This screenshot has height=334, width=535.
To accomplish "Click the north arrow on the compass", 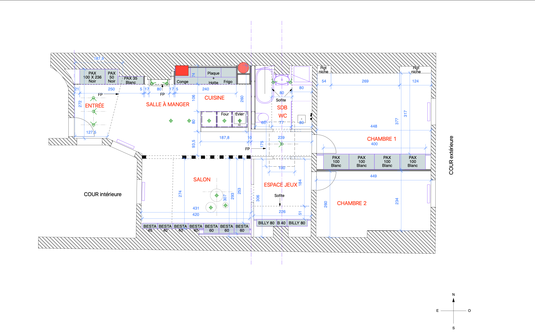I will coord(454,300).
